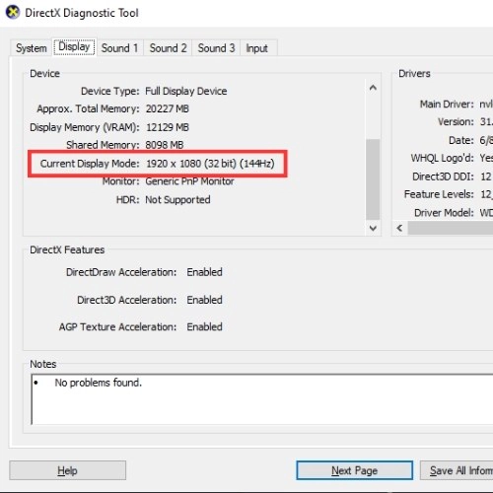Click the 'Date:' label in Drivers
The height and width of the screenshot is (493, 493).
click(461, 140)
